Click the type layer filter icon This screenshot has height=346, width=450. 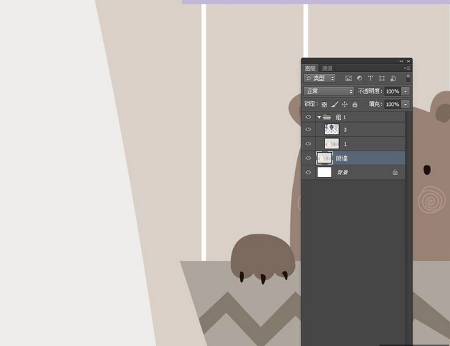click(x=370, y=78)
